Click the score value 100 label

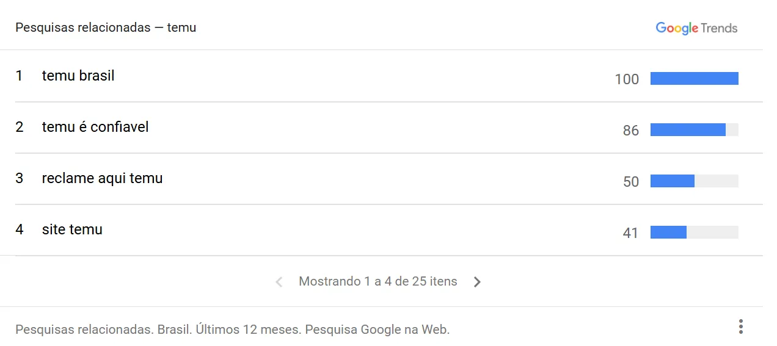click(627, 79)
